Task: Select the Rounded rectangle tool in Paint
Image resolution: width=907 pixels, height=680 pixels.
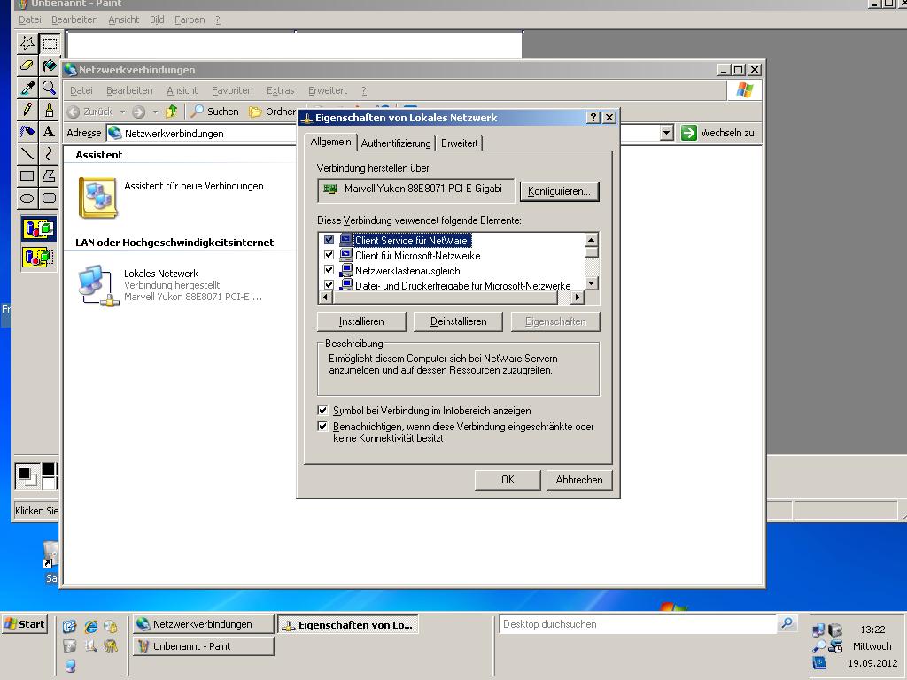Action: point(50,197)
